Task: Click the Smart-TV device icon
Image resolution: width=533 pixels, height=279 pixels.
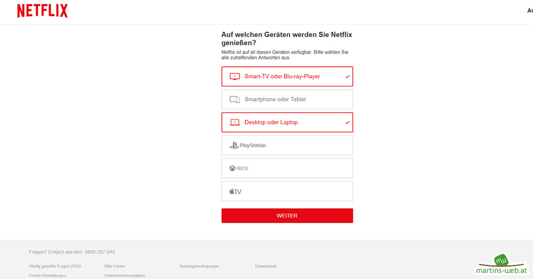Action: point(235,77)
